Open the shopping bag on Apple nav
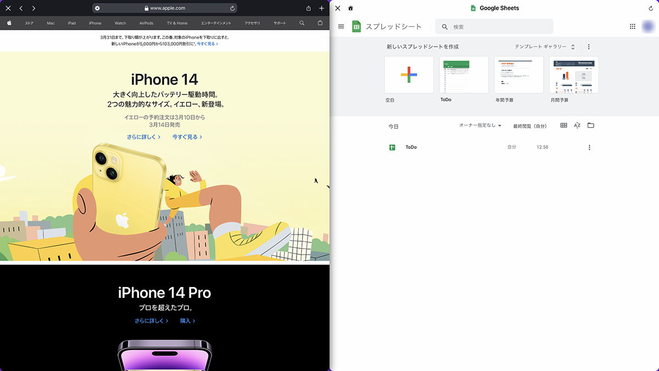 pos(320,23)
